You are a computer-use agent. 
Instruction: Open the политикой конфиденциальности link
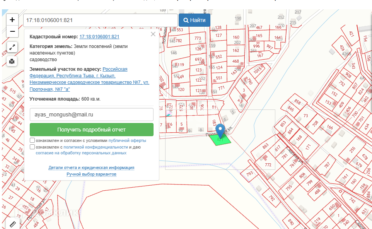point(96,147)
